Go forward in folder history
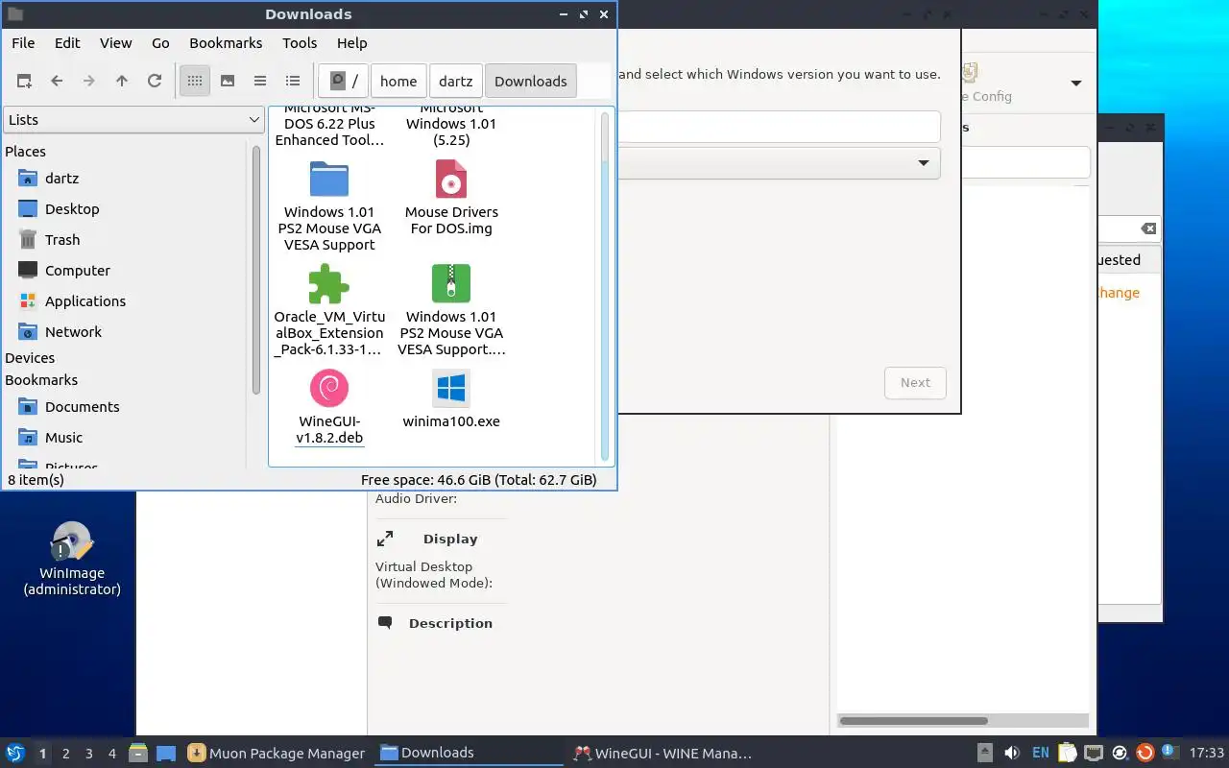 89,82
